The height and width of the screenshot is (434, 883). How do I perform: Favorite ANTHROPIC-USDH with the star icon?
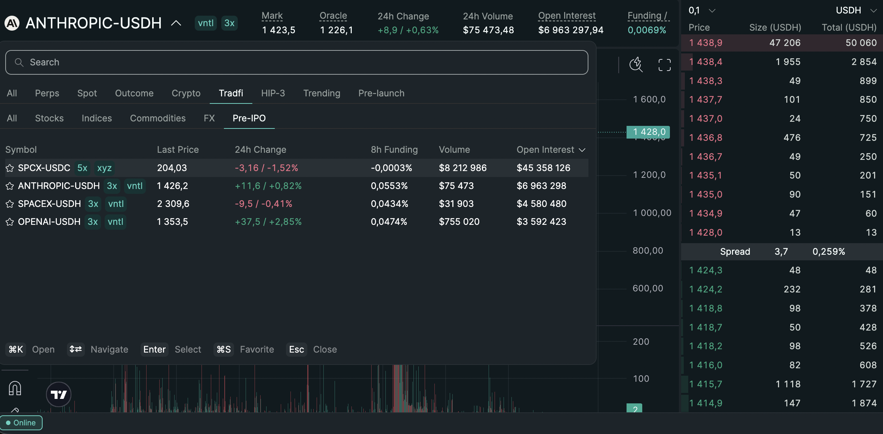coord(10,186)
